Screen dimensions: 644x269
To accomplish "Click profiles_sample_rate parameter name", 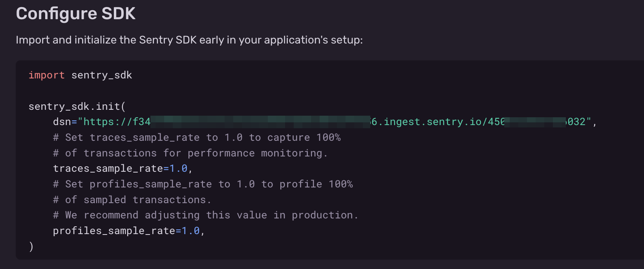I will coord(114,231).
